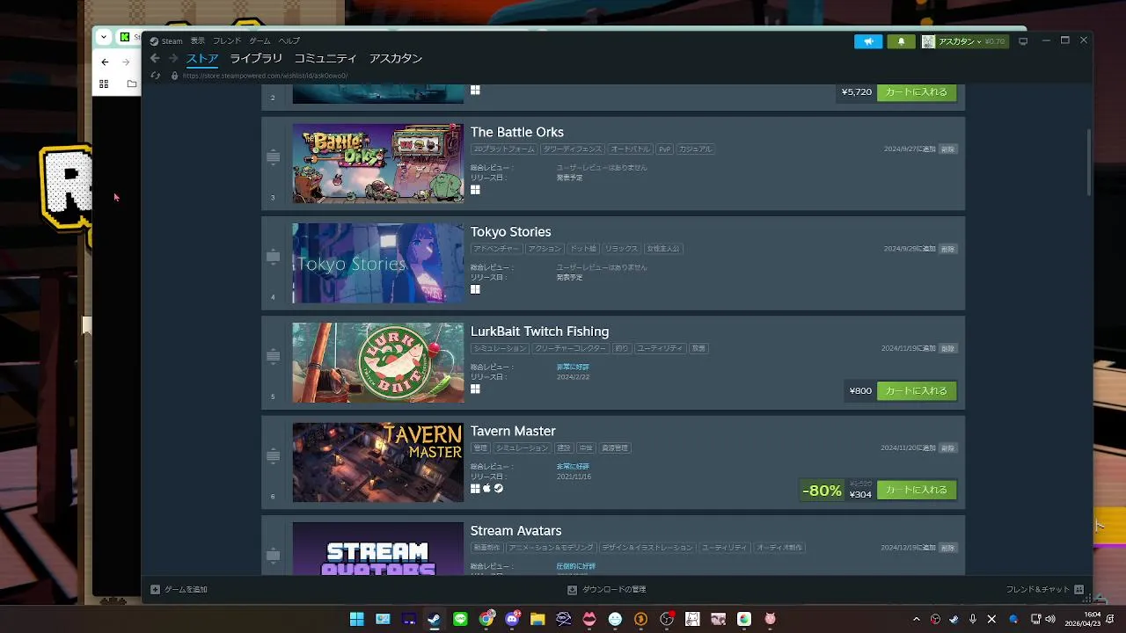Open ダウンロードの管理
Image resolution: width=1126 pixels, height=633 pixels.
pyautogui.click(x=606, y=589)
